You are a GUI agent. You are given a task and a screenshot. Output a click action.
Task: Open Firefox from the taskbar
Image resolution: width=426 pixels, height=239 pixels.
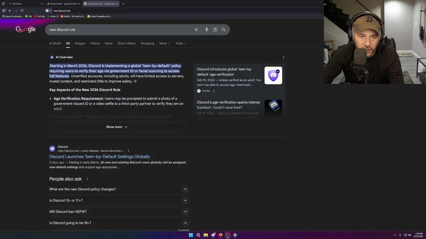click(220, 235)
